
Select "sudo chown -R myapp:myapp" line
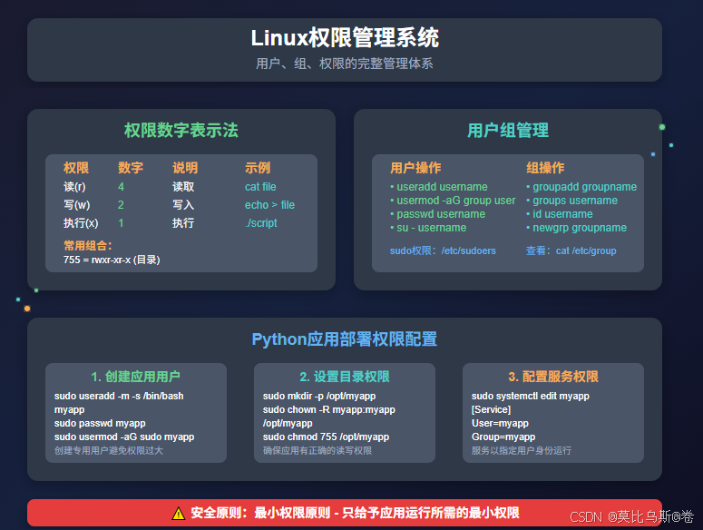coord(329,409)
